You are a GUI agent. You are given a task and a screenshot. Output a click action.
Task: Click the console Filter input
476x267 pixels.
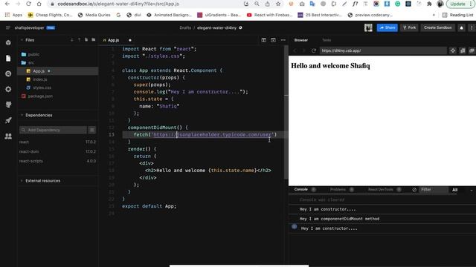point(433,190)
